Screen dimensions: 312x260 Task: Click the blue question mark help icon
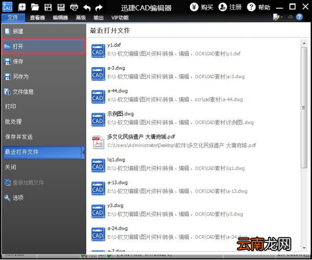pos(299,17)
